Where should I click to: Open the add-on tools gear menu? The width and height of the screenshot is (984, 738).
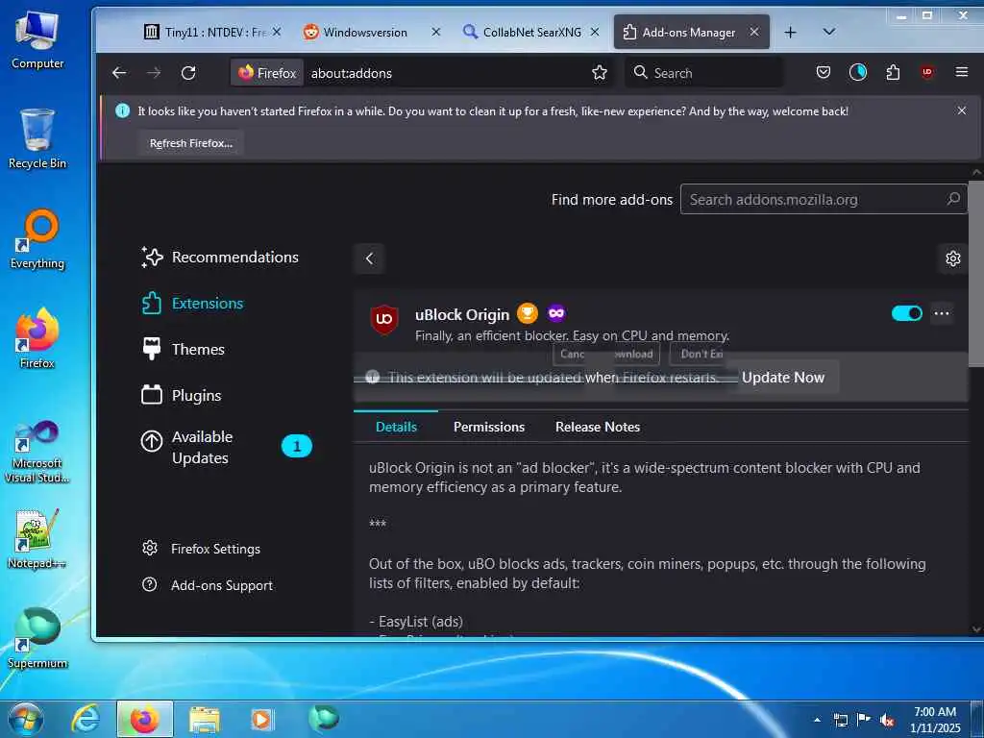pyautogui.click(x=952, y=258)
